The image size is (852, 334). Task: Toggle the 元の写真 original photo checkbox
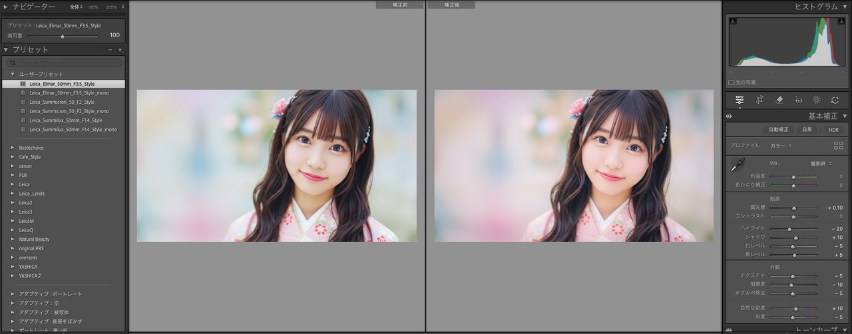coord(732,83)
